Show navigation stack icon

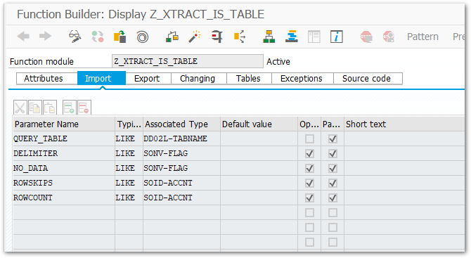point(292,37)
